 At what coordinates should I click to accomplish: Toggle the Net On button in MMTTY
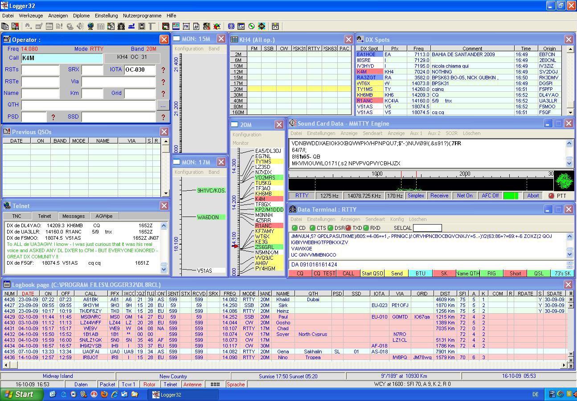[464, 196]
